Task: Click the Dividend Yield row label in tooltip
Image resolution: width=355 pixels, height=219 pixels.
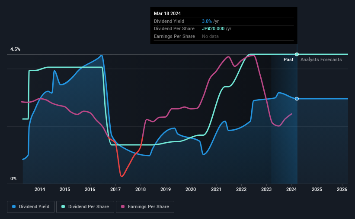Action: coord(169,21)
